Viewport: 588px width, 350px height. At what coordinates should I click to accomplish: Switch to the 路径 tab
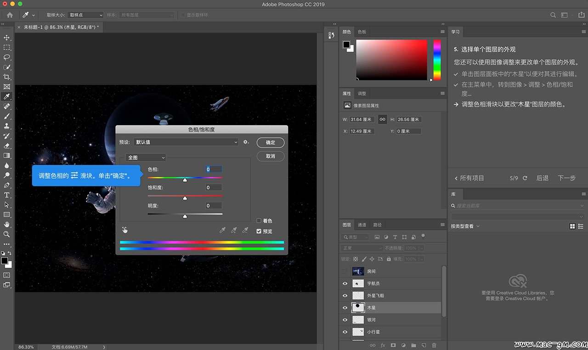pyautogui.click(x=378, y=225)
